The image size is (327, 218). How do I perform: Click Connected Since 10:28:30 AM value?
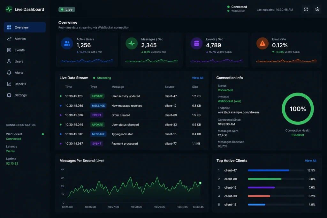point(226,124)
